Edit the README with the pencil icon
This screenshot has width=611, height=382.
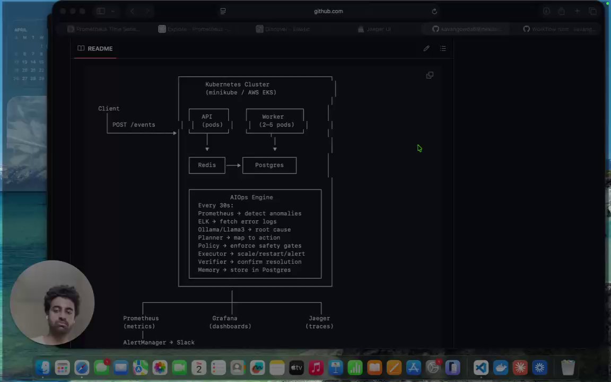(x=426, y=48)
